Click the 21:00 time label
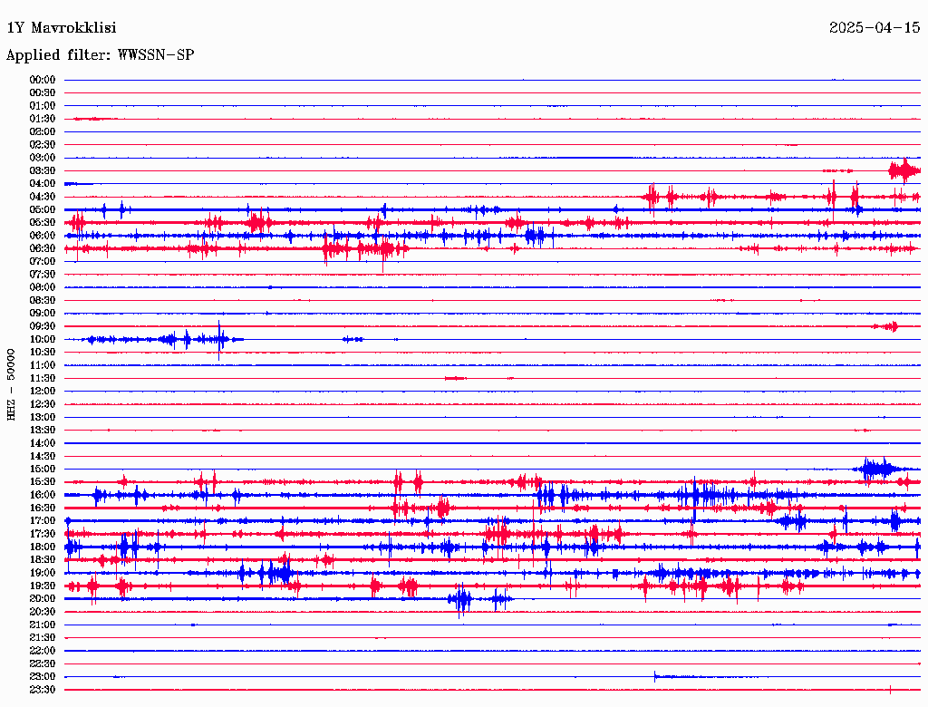Viewport: 928px width, 707px height. pos(42,625)
